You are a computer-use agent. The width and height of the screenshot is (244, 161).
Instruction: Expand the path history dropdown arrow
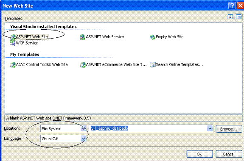(x=210, y=128)
